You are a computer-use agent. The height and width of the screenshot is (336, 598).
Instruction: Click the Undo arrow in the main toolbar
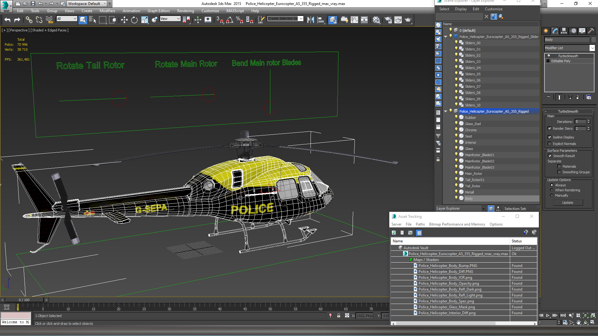click(x=7, y=20)
